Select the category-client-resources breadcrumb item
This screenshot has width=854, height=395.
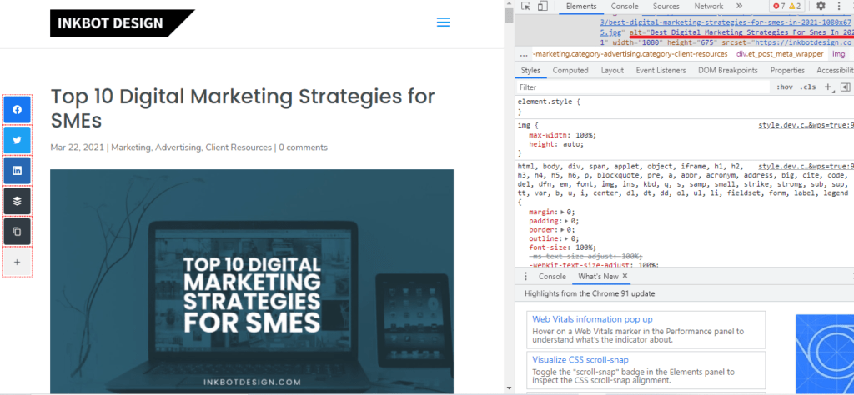(630, 54)
